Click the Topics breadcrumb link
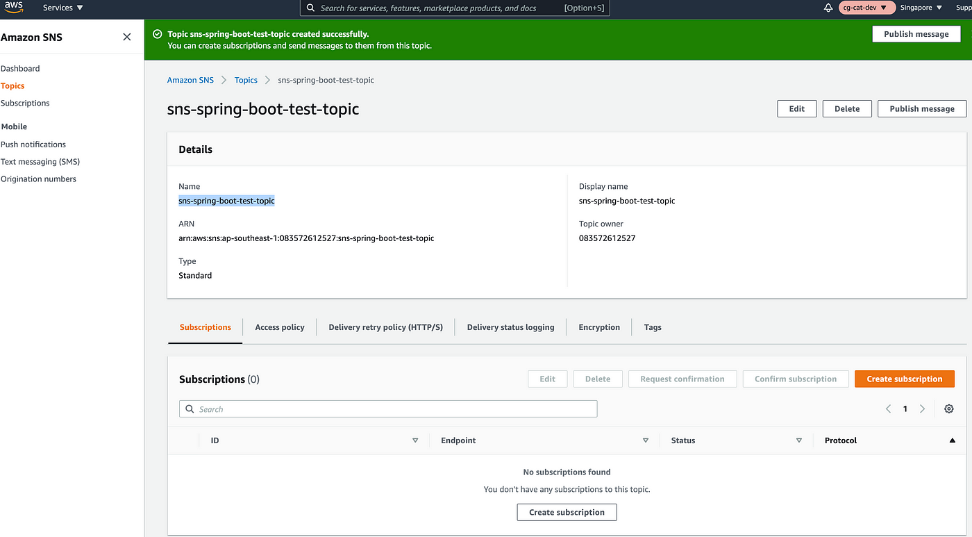Screen dimensions: 972x537 click(246, 80)
